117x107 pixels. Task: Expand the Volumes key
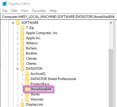coord(22,100)
